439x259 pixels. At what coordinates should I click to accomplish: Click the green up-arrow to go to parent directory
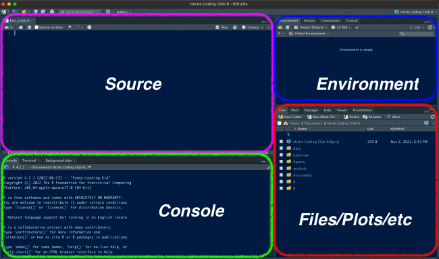[288, 135]
